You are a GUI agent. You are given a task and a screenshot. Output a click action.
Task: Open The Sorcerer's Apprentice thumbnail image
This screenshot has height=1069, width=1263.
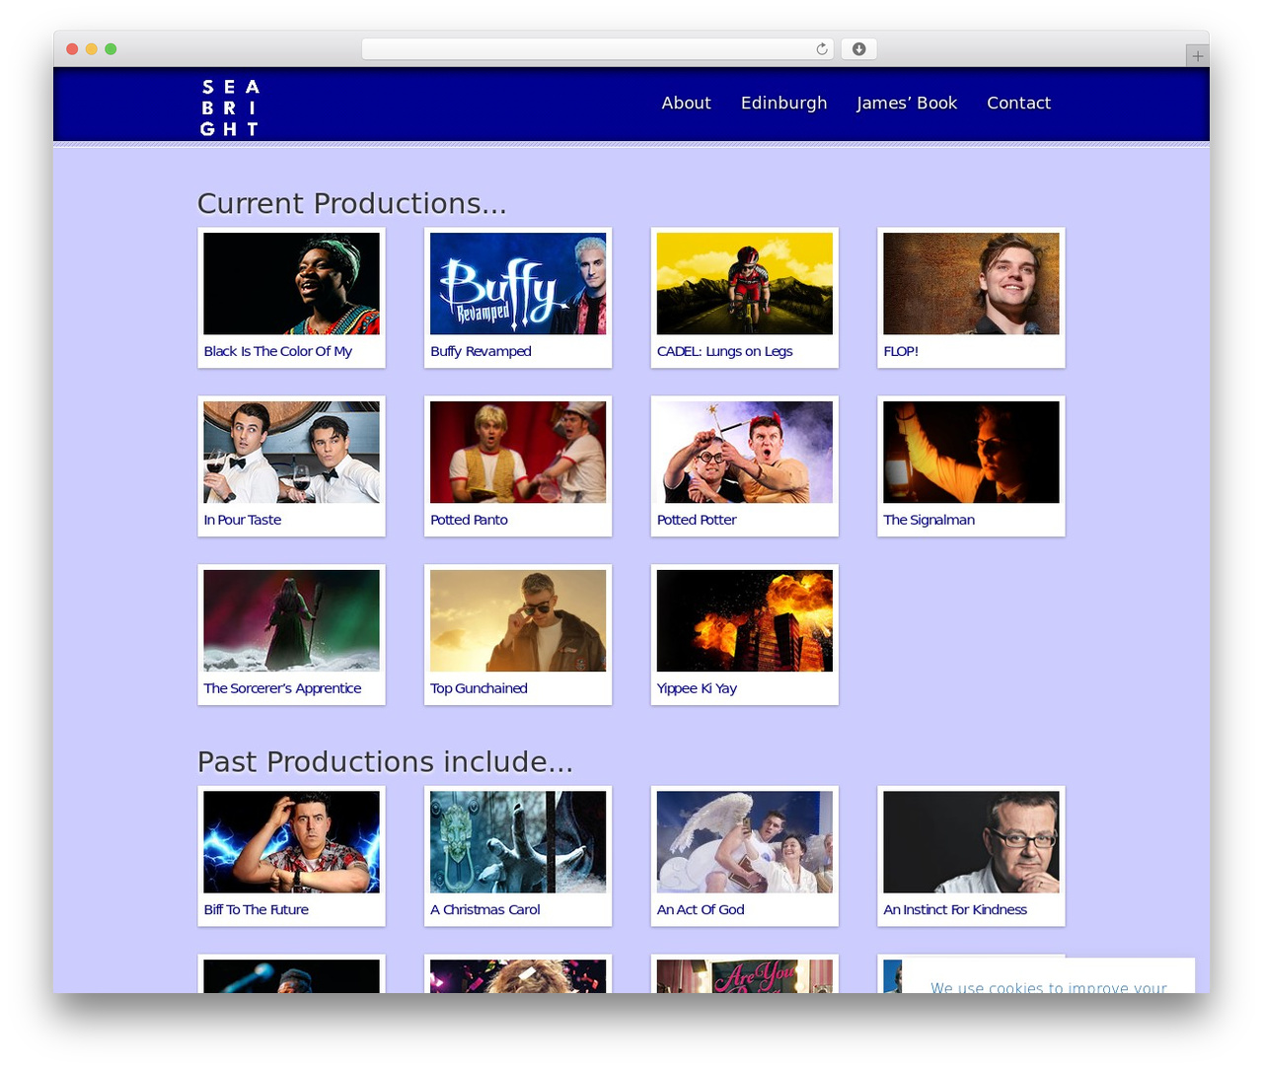(291, 621)
